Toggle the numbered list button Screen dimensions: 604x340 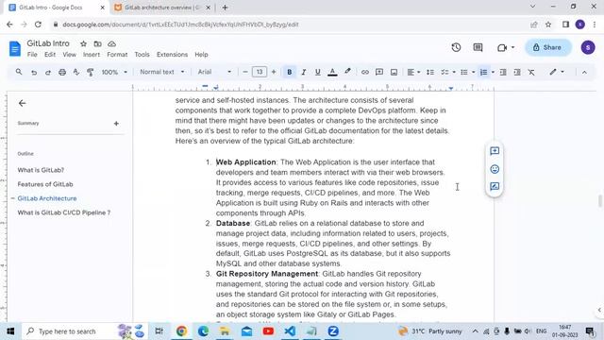[483, 72]
